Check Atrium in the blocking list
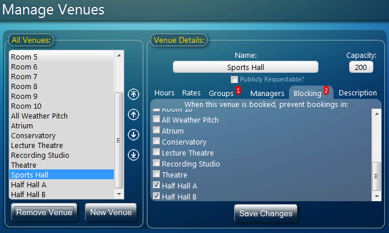 [x=156, y=130]
